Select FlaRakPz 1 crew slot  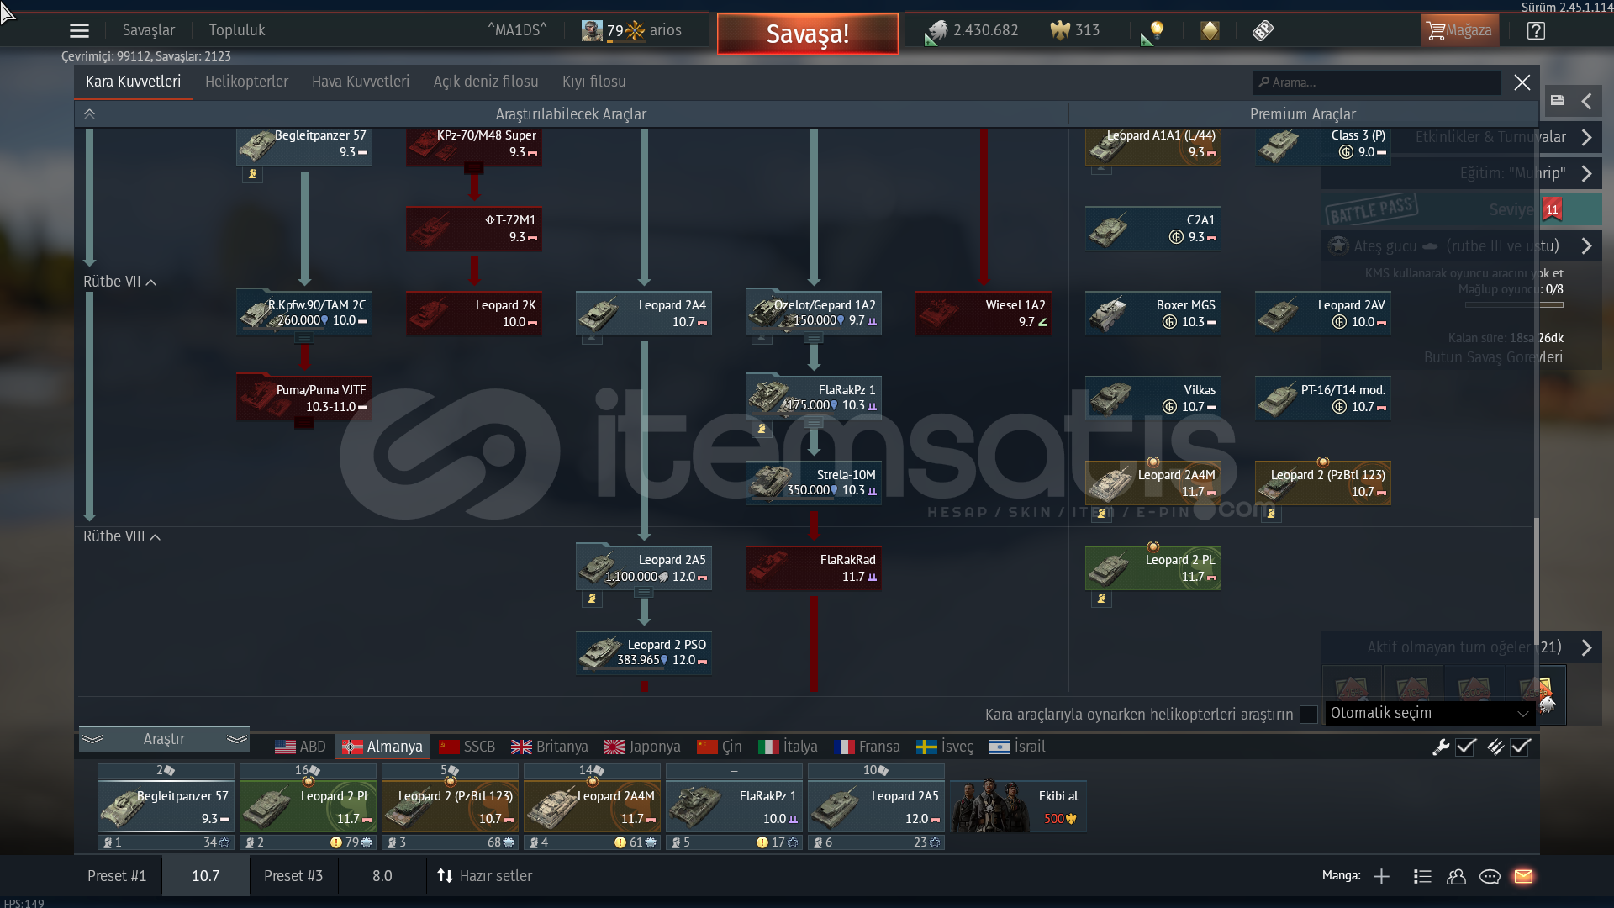click(x=734, y=807)
